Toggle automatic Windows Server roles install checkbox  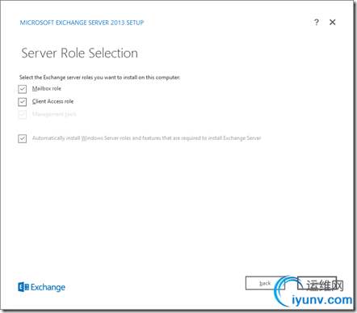pyautogui.click(x=23, y=138)
